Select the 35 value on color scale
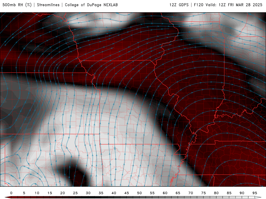The image size is (266, 199). pyautogui.click(x=101, y=193)
